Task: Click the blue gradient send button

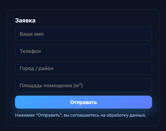Action: click(83, 102)
